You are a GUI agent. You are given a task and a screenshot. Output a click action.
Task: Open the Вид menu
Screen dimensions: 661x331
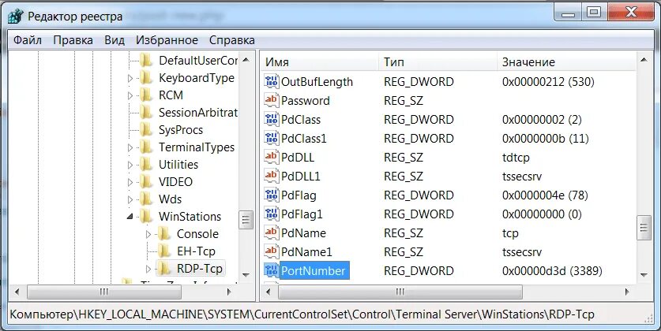click(x=115, y=40)
